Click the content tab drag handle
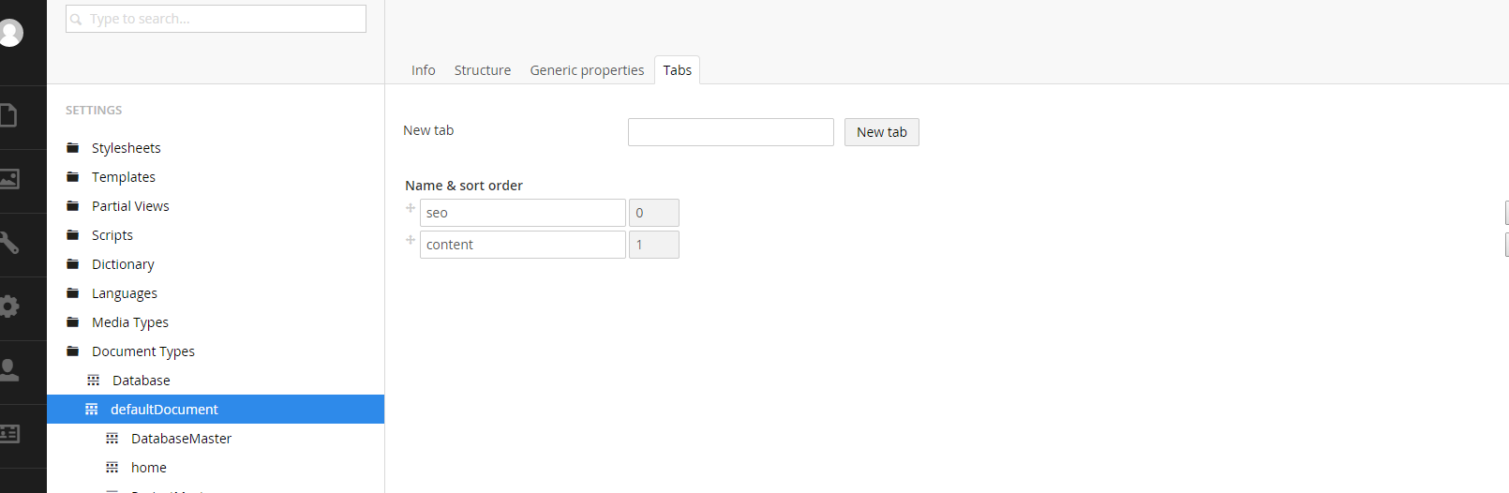This screenshot has height=493, width=1509. [411, 240]
